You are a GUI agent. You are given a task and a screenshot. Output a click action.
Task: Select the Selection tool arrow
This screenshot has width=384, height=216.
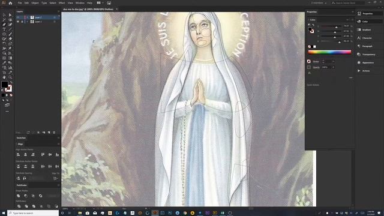click(4, 15)
